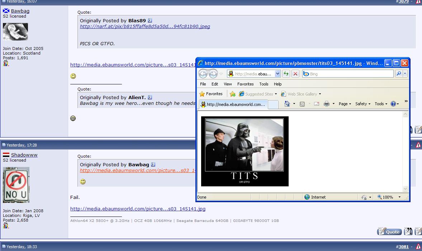Click Add to Favorites Bar icon

[233, 94]
